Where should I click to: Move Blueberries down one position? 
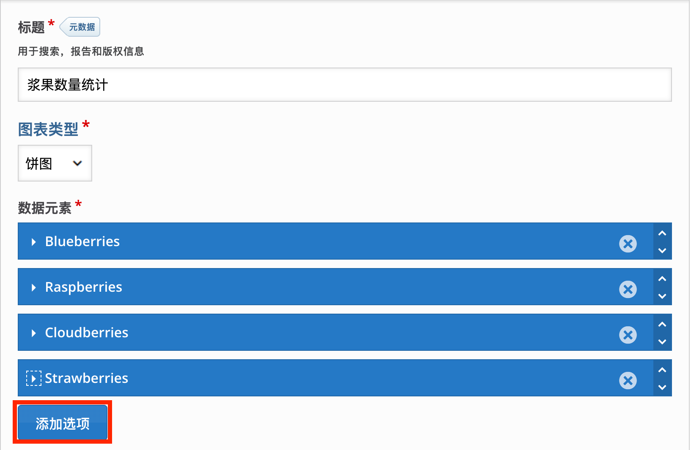(x=662, y=250)
